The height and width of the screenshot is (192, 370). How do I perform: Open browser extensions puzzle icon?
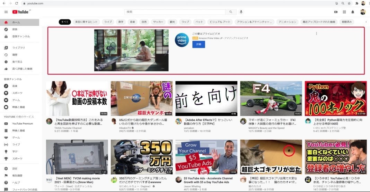click(357, 3)
